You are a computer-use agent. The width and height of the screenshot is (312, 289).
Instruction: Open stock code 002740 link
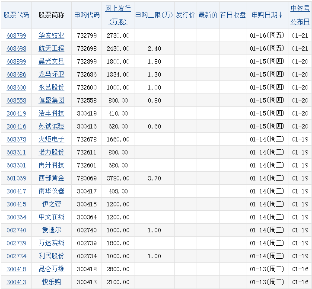16,230
